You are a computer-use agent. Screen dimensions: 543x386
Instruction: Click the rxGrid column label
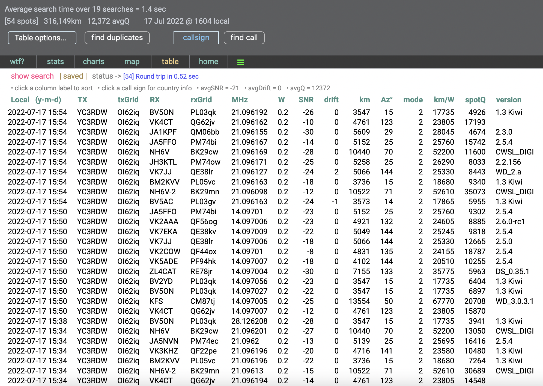(x=201, y=100)
